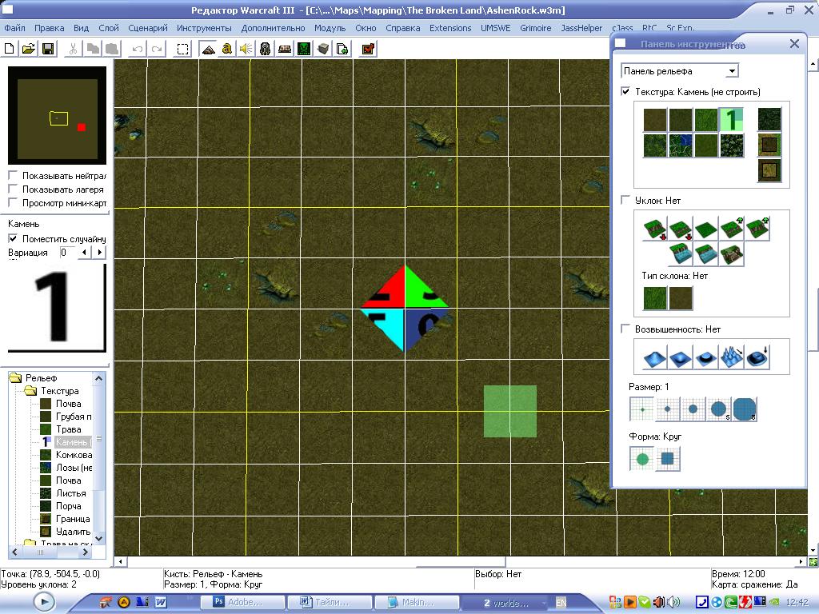
Task: Select lower cliff by two levels
Action: [655, 229]
